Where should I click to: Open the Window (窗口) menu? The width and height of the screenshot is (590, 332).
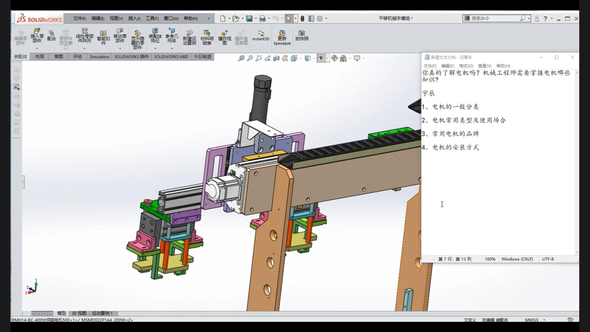(171, 18)
